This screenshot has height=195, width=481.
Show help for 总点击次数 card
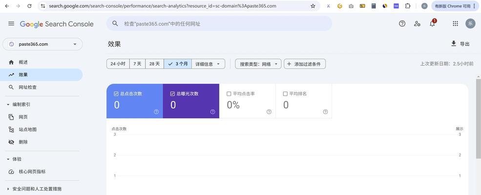156,112
